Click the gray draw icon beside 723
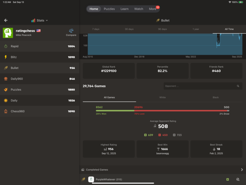 (174, 135)
